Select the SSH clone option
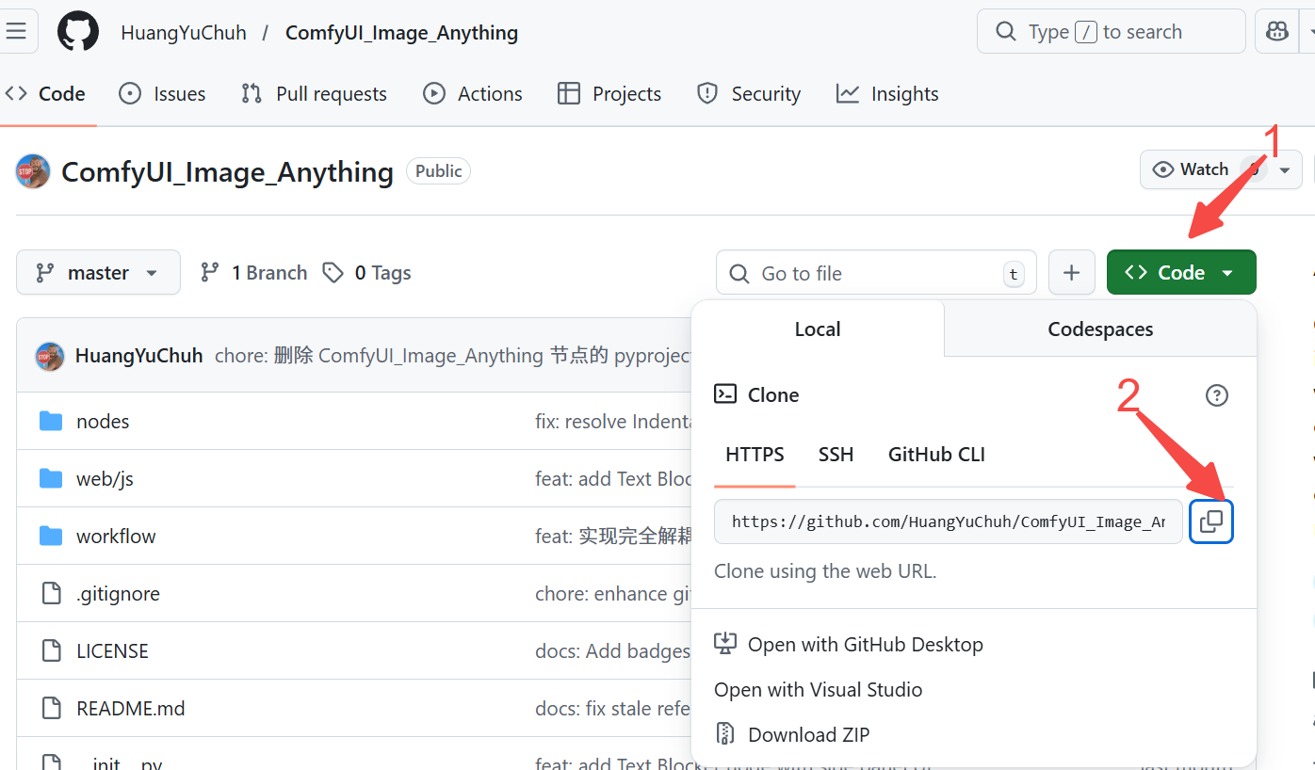Viewport: 1315px width, 770px height. point(836,455)
